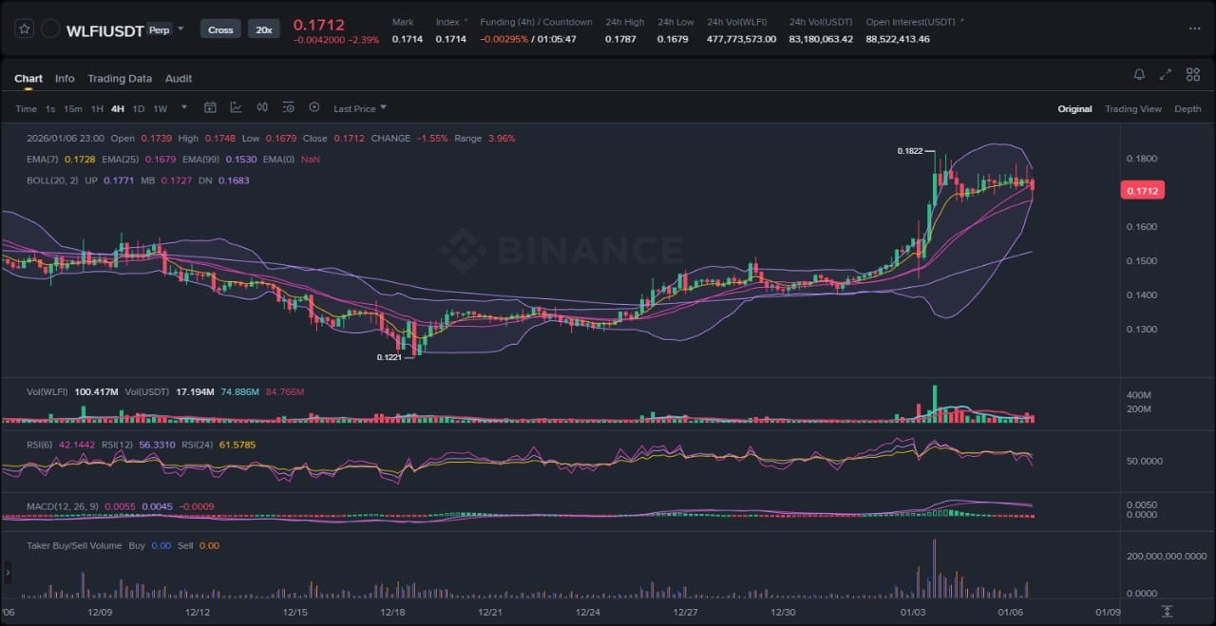This screenshot has height=626, width=1216.
Task: Click the 24h Low value 0.1679
Action: click(673, 39)
